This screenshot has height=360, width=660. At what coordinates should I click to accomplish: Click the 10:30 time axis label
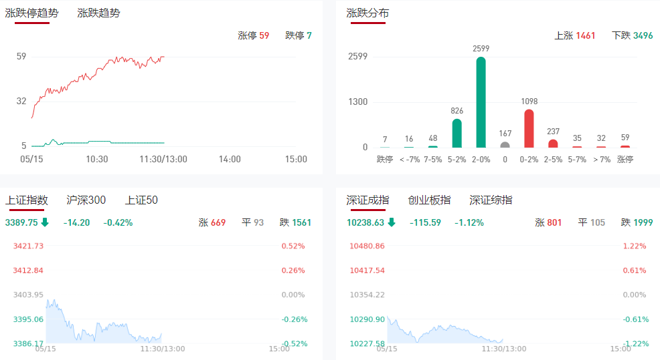tap(97, 160)
